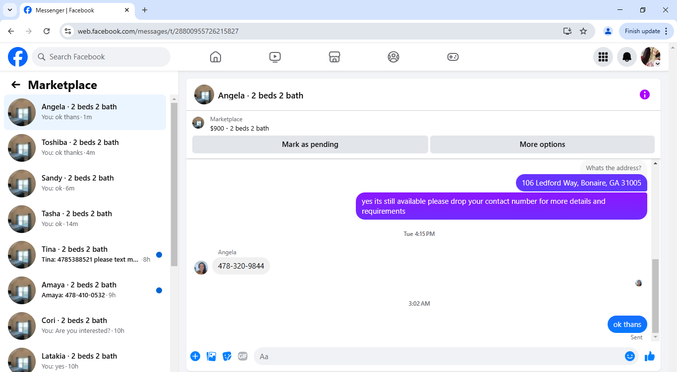
Task: Open Tasha's 2 beds 2 bath conversation
Action: (x=85, y=219)
